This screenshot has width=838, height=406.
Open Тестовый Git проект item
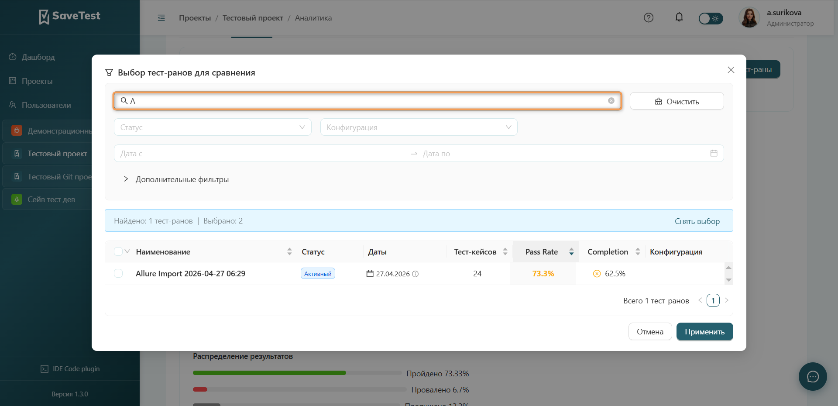tap(48, 176)
